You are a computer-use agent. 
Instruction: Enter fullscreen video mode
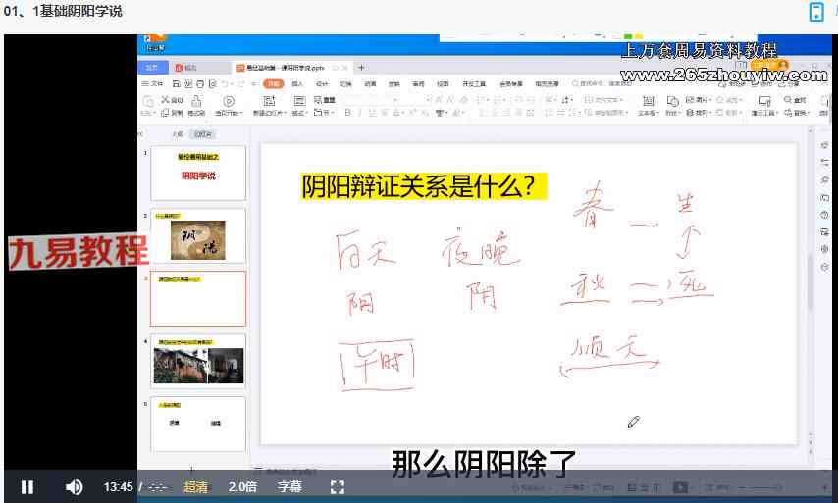[x=337, y=486]
